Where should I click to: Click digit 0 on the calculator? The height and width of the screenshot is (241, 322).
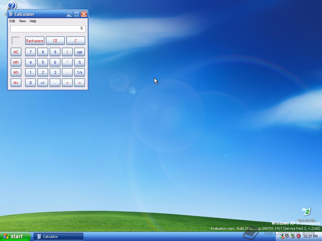(31, 83)
